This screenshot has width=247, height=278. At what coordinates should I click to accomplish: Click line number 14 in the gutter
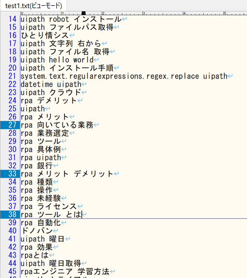tap(12, 19)
